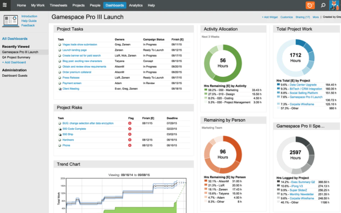Image resolution: width=341 pixels, height=213 pixels.
Task: Click the Marketing green legend swatch
Action: (206, 90)
